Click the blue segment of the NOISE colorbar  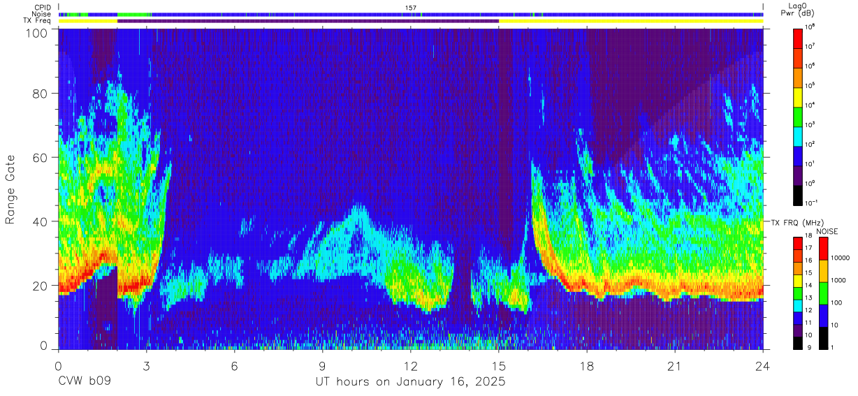[x=824, y=314]
